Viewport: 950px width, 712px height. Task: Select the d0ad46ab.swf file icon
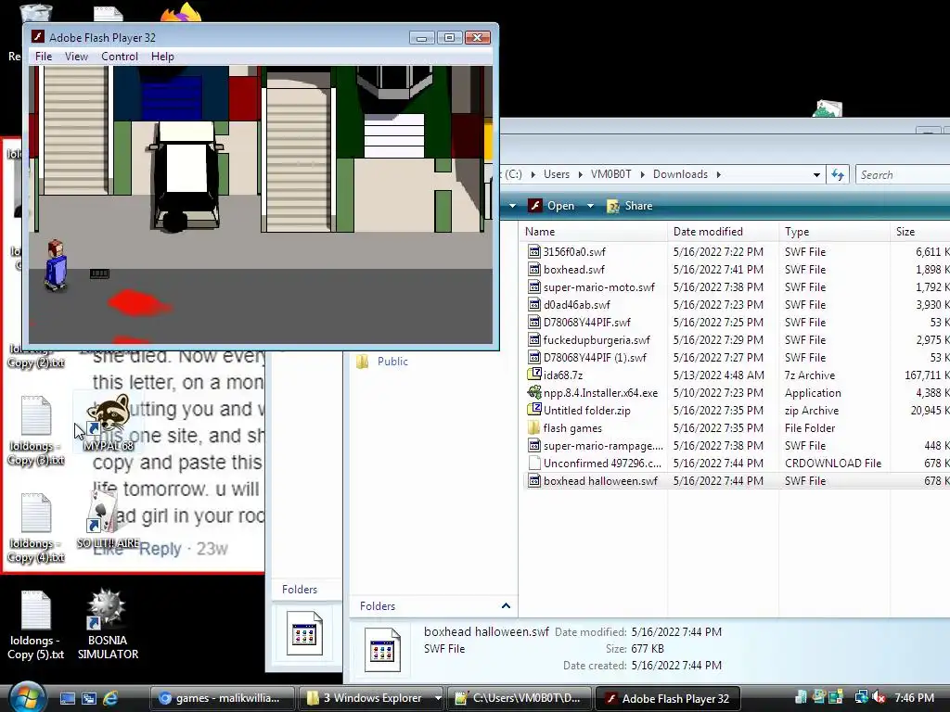pos(533,304)
